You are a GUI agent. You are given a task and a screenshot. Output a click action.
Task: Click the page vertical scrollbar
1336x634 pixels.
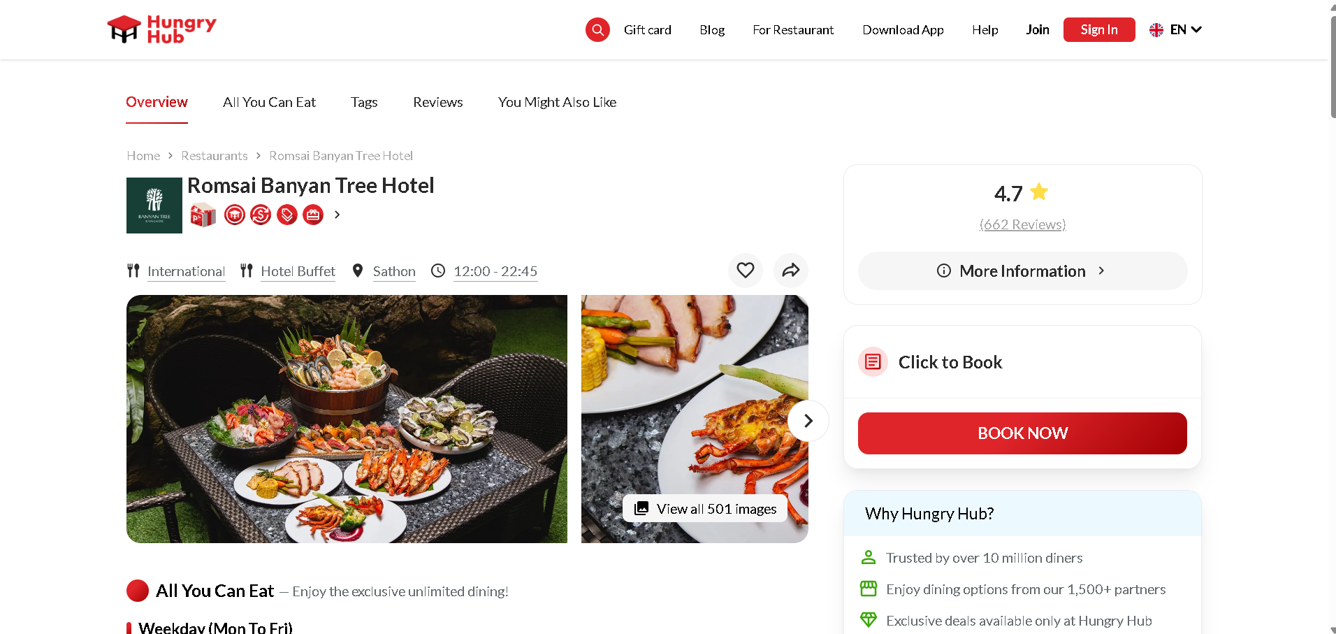[x=1333, y=66]
